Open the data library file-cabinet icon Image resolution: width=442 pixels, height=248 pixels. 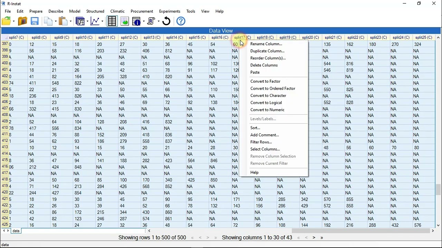(22, 21)
